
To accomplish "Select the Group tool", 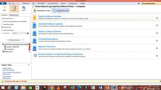I will coord(14,8).
